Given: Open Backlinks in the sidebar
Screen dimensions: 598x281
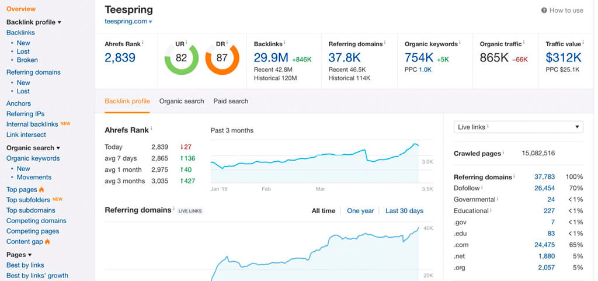Looking at the screenshot, I should click(x=20, y=32).
